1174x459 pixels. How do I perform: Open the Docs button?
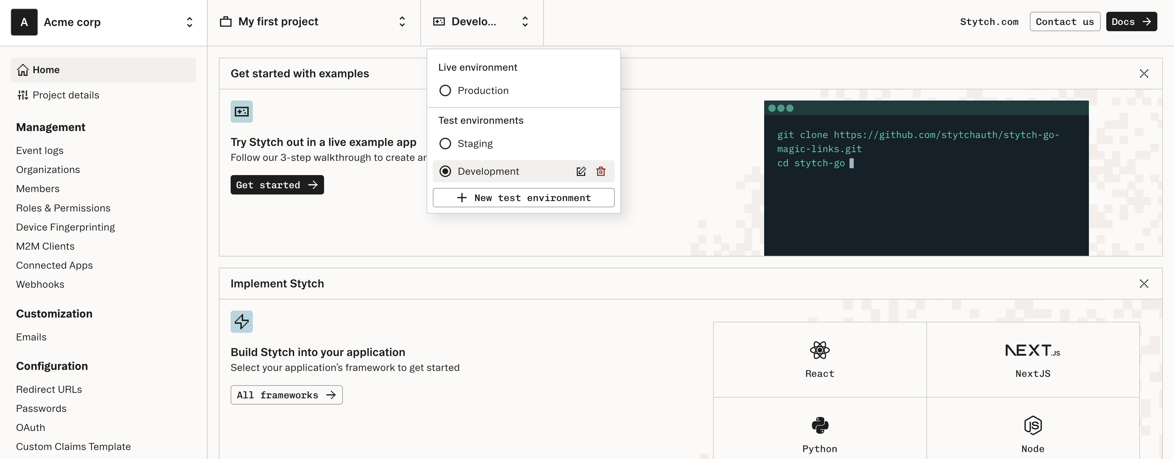(x=1131, y=22)
